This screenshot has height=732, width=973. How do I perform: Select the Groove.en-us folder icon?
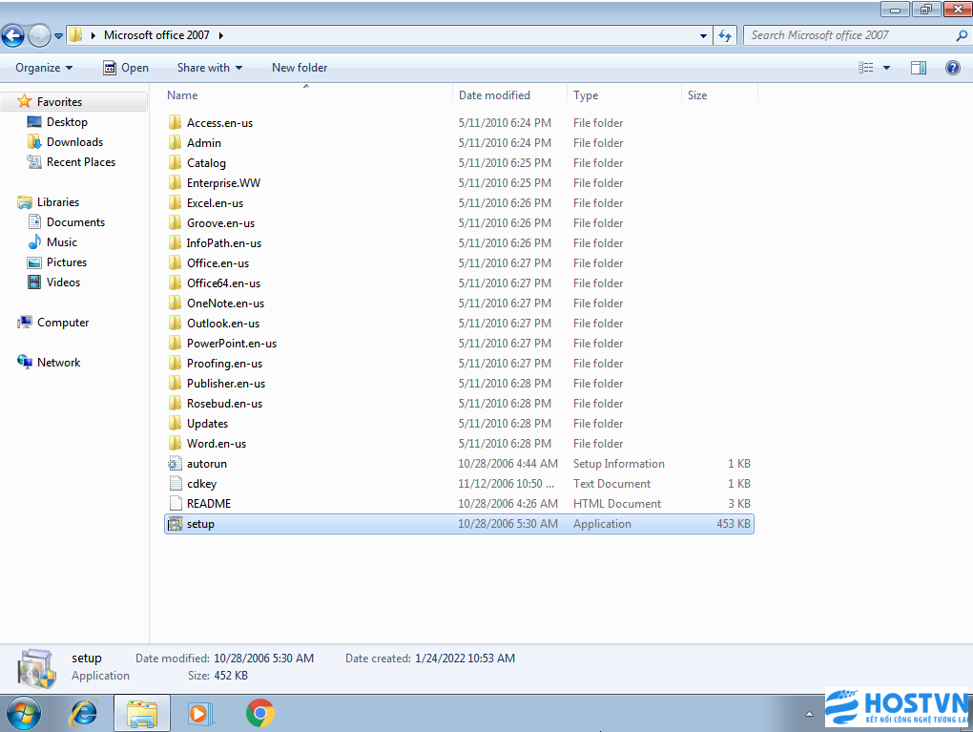point(175,223)
